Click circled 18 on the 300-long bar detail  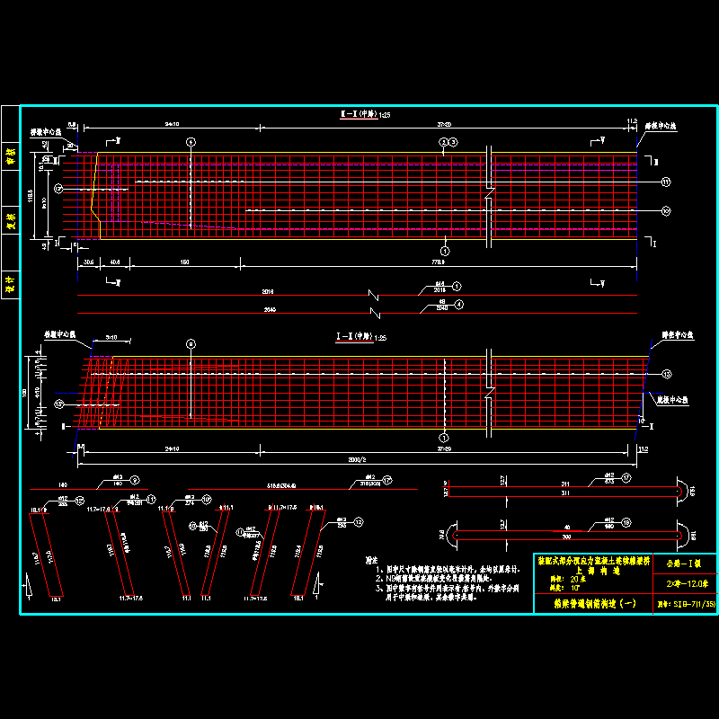point(626,522)
